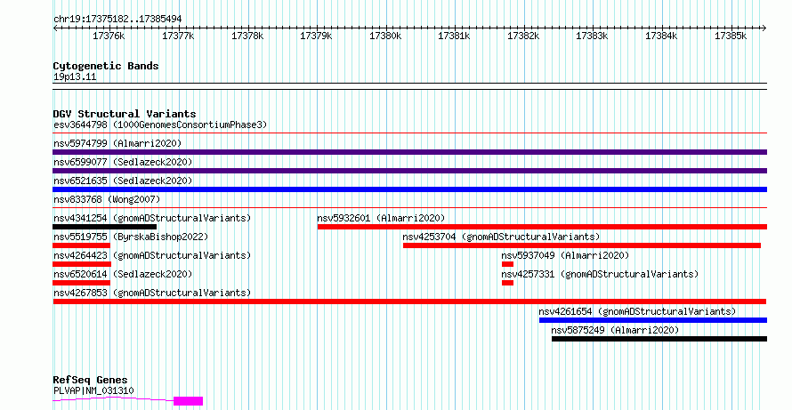
Task: Select the black nsv4341254 variant bar
Action: coord(104,227)
